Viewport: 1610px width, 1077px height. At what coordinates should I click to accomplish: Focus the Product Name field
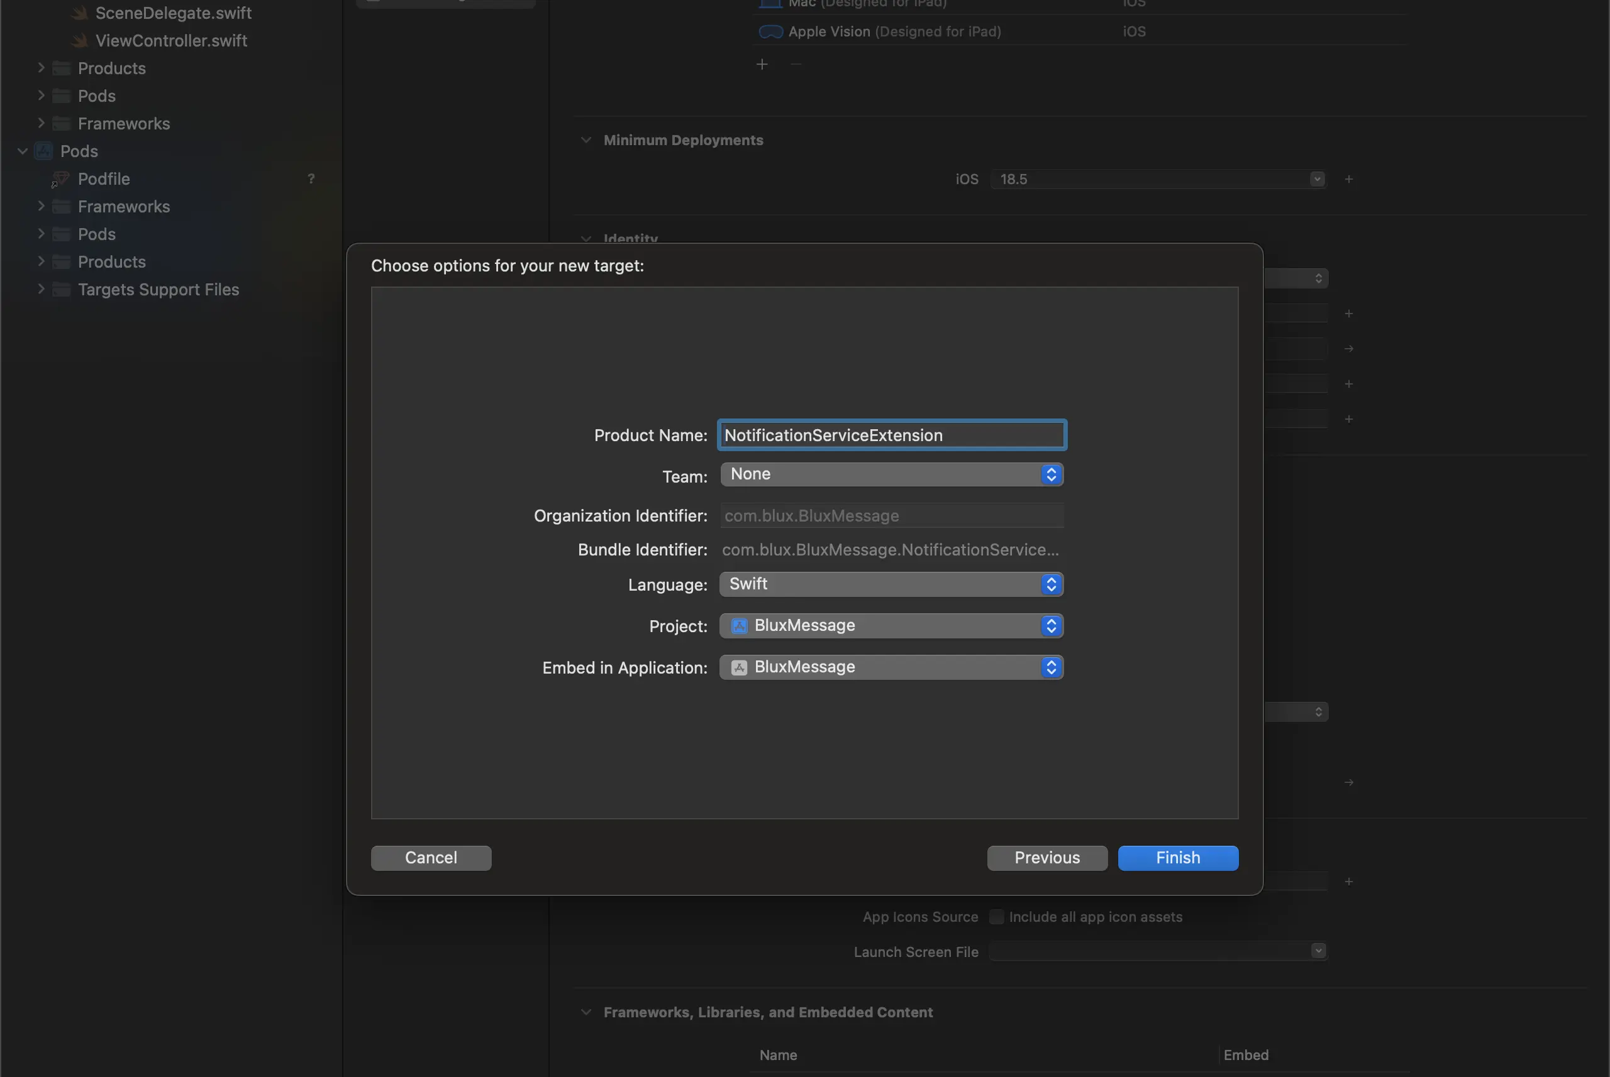click(892, 435)
